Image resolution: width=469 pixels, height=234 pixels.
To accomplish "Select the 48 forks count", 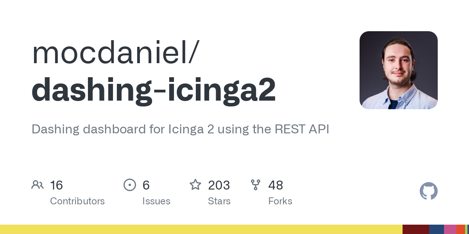I will coord(276,185).
